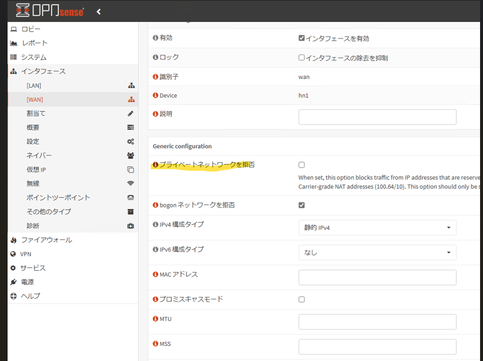Click the gear icon beside サービス

tap(13, 268)
